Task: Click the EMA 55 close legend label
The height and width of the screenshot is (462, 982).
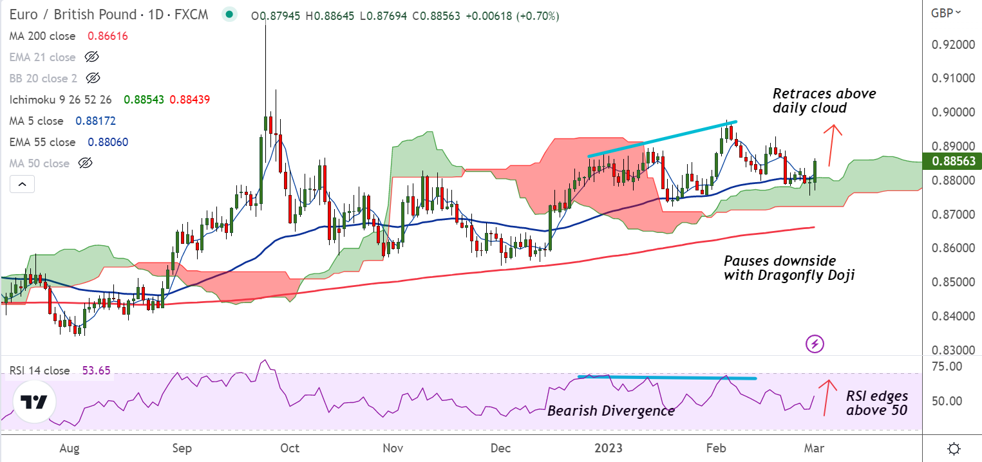Action: [42, 142]
